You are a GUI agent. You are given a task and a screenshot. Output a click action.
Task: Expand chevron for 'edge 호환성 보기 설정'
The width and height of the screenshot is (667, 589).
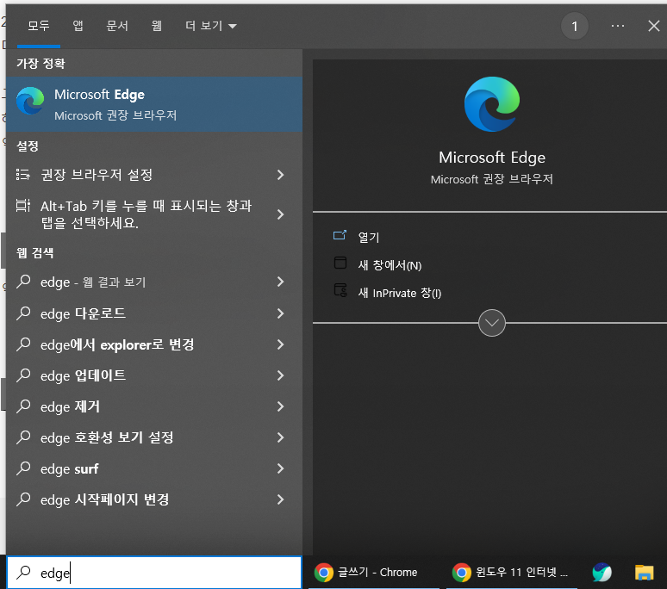point(280,437)
